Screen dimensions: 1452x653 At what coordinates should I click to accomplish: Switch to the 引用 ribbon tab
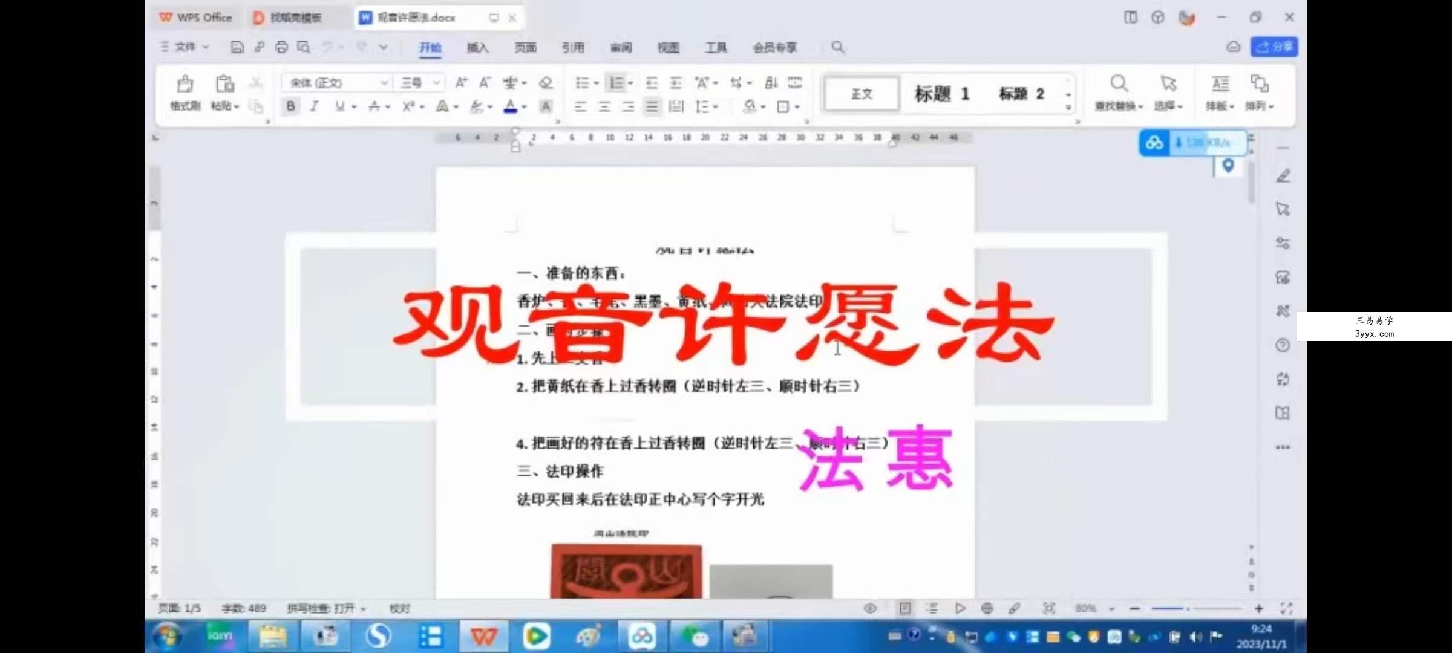(x=573, y=47)
